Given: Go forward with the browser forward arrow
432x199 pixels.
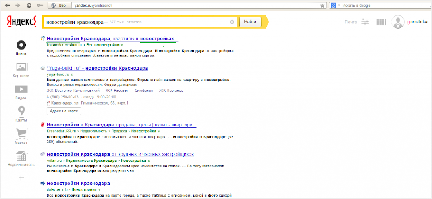Looking at the screenshot, I should [18, 6].
